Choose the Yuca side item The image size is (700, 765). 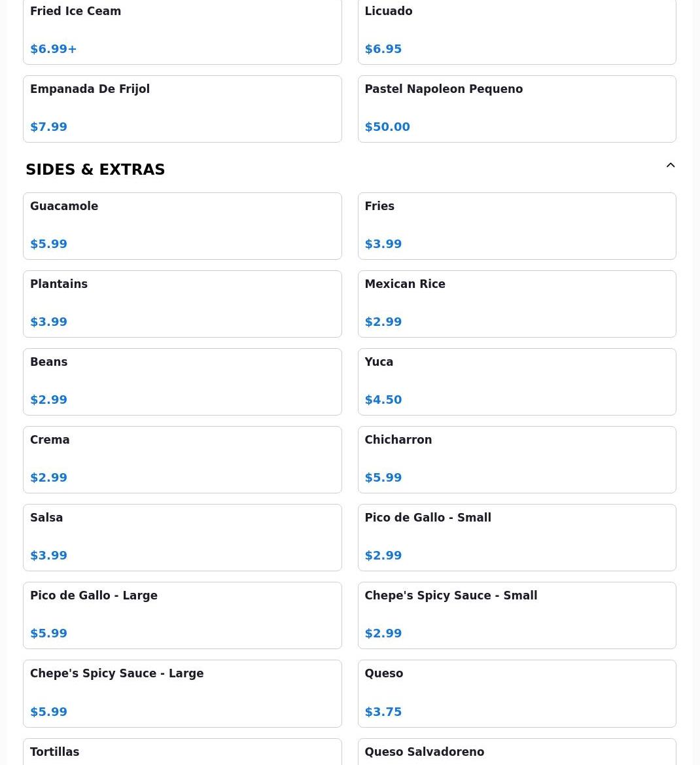click(x=517, y=382)
